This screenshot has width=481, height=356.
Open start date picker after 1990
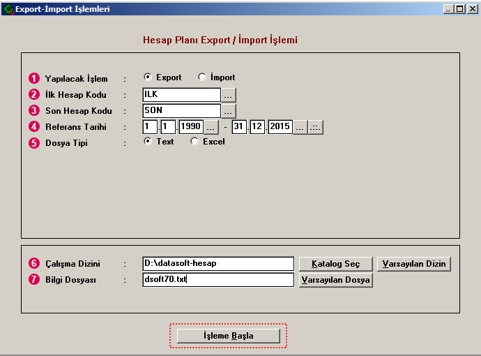[212, 127]
